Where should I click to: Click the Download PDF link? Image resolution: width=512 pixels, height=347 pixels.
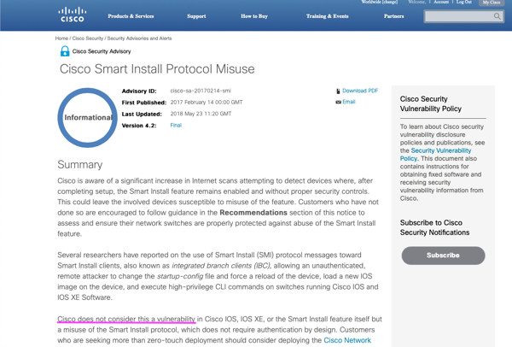pyautogui.click(x=360, y=91)
